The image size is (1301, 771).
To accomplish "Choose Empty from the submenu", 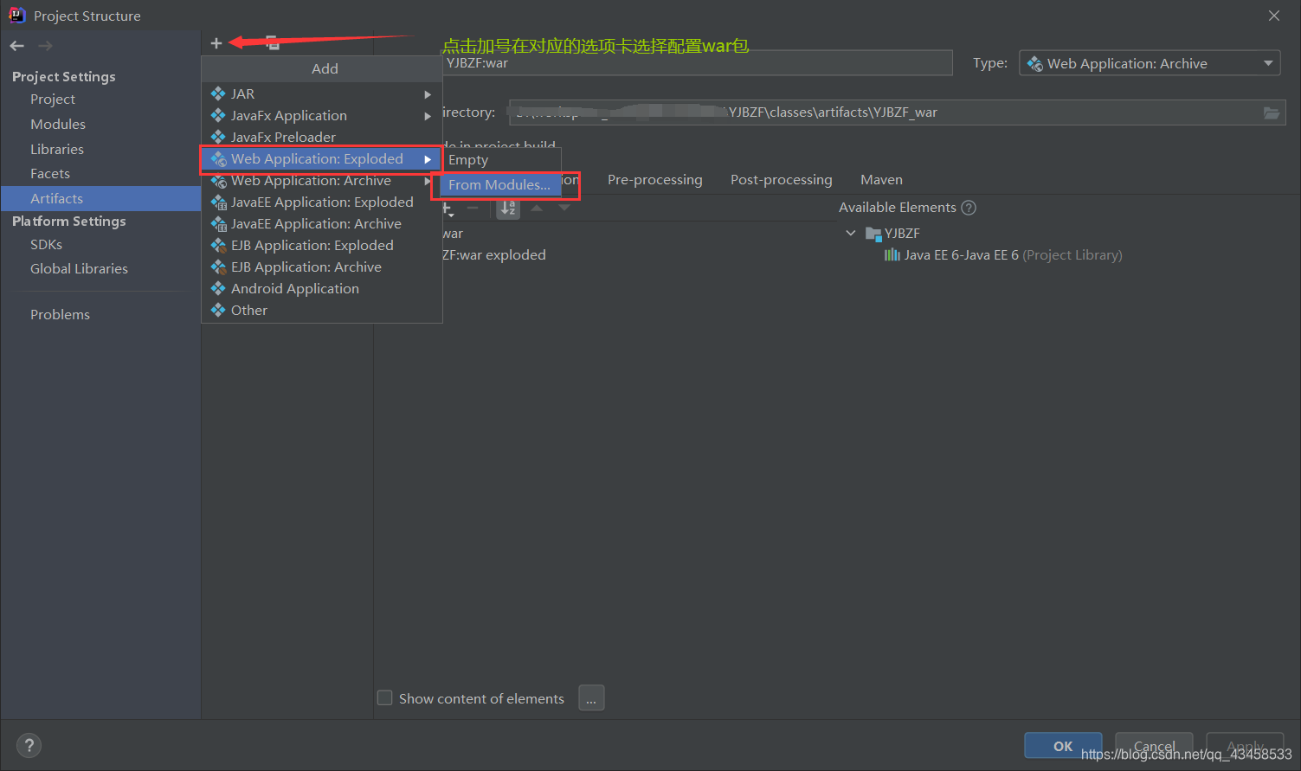I will 501,160.
